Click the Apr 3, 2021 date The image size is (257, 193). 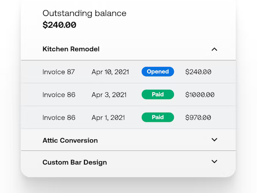click(x=109, y=95)
